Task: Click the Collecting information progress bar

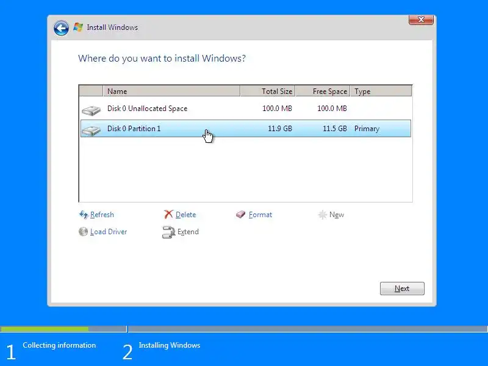Action: pos(63,329)
